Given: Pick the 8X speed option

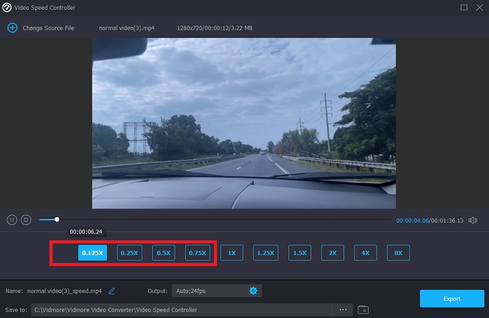Looking at the screenshot, I should click(398, 253).
